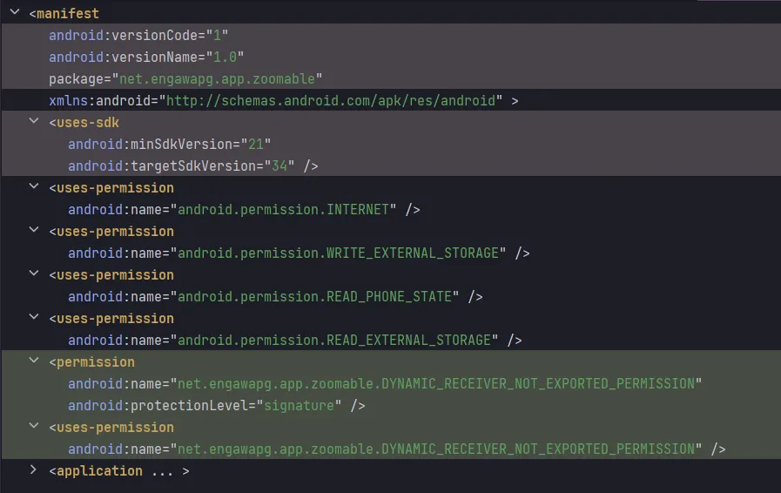Collapse the chevron of the READ_PHONE_STATE uses-permission node

click(34, 275)
